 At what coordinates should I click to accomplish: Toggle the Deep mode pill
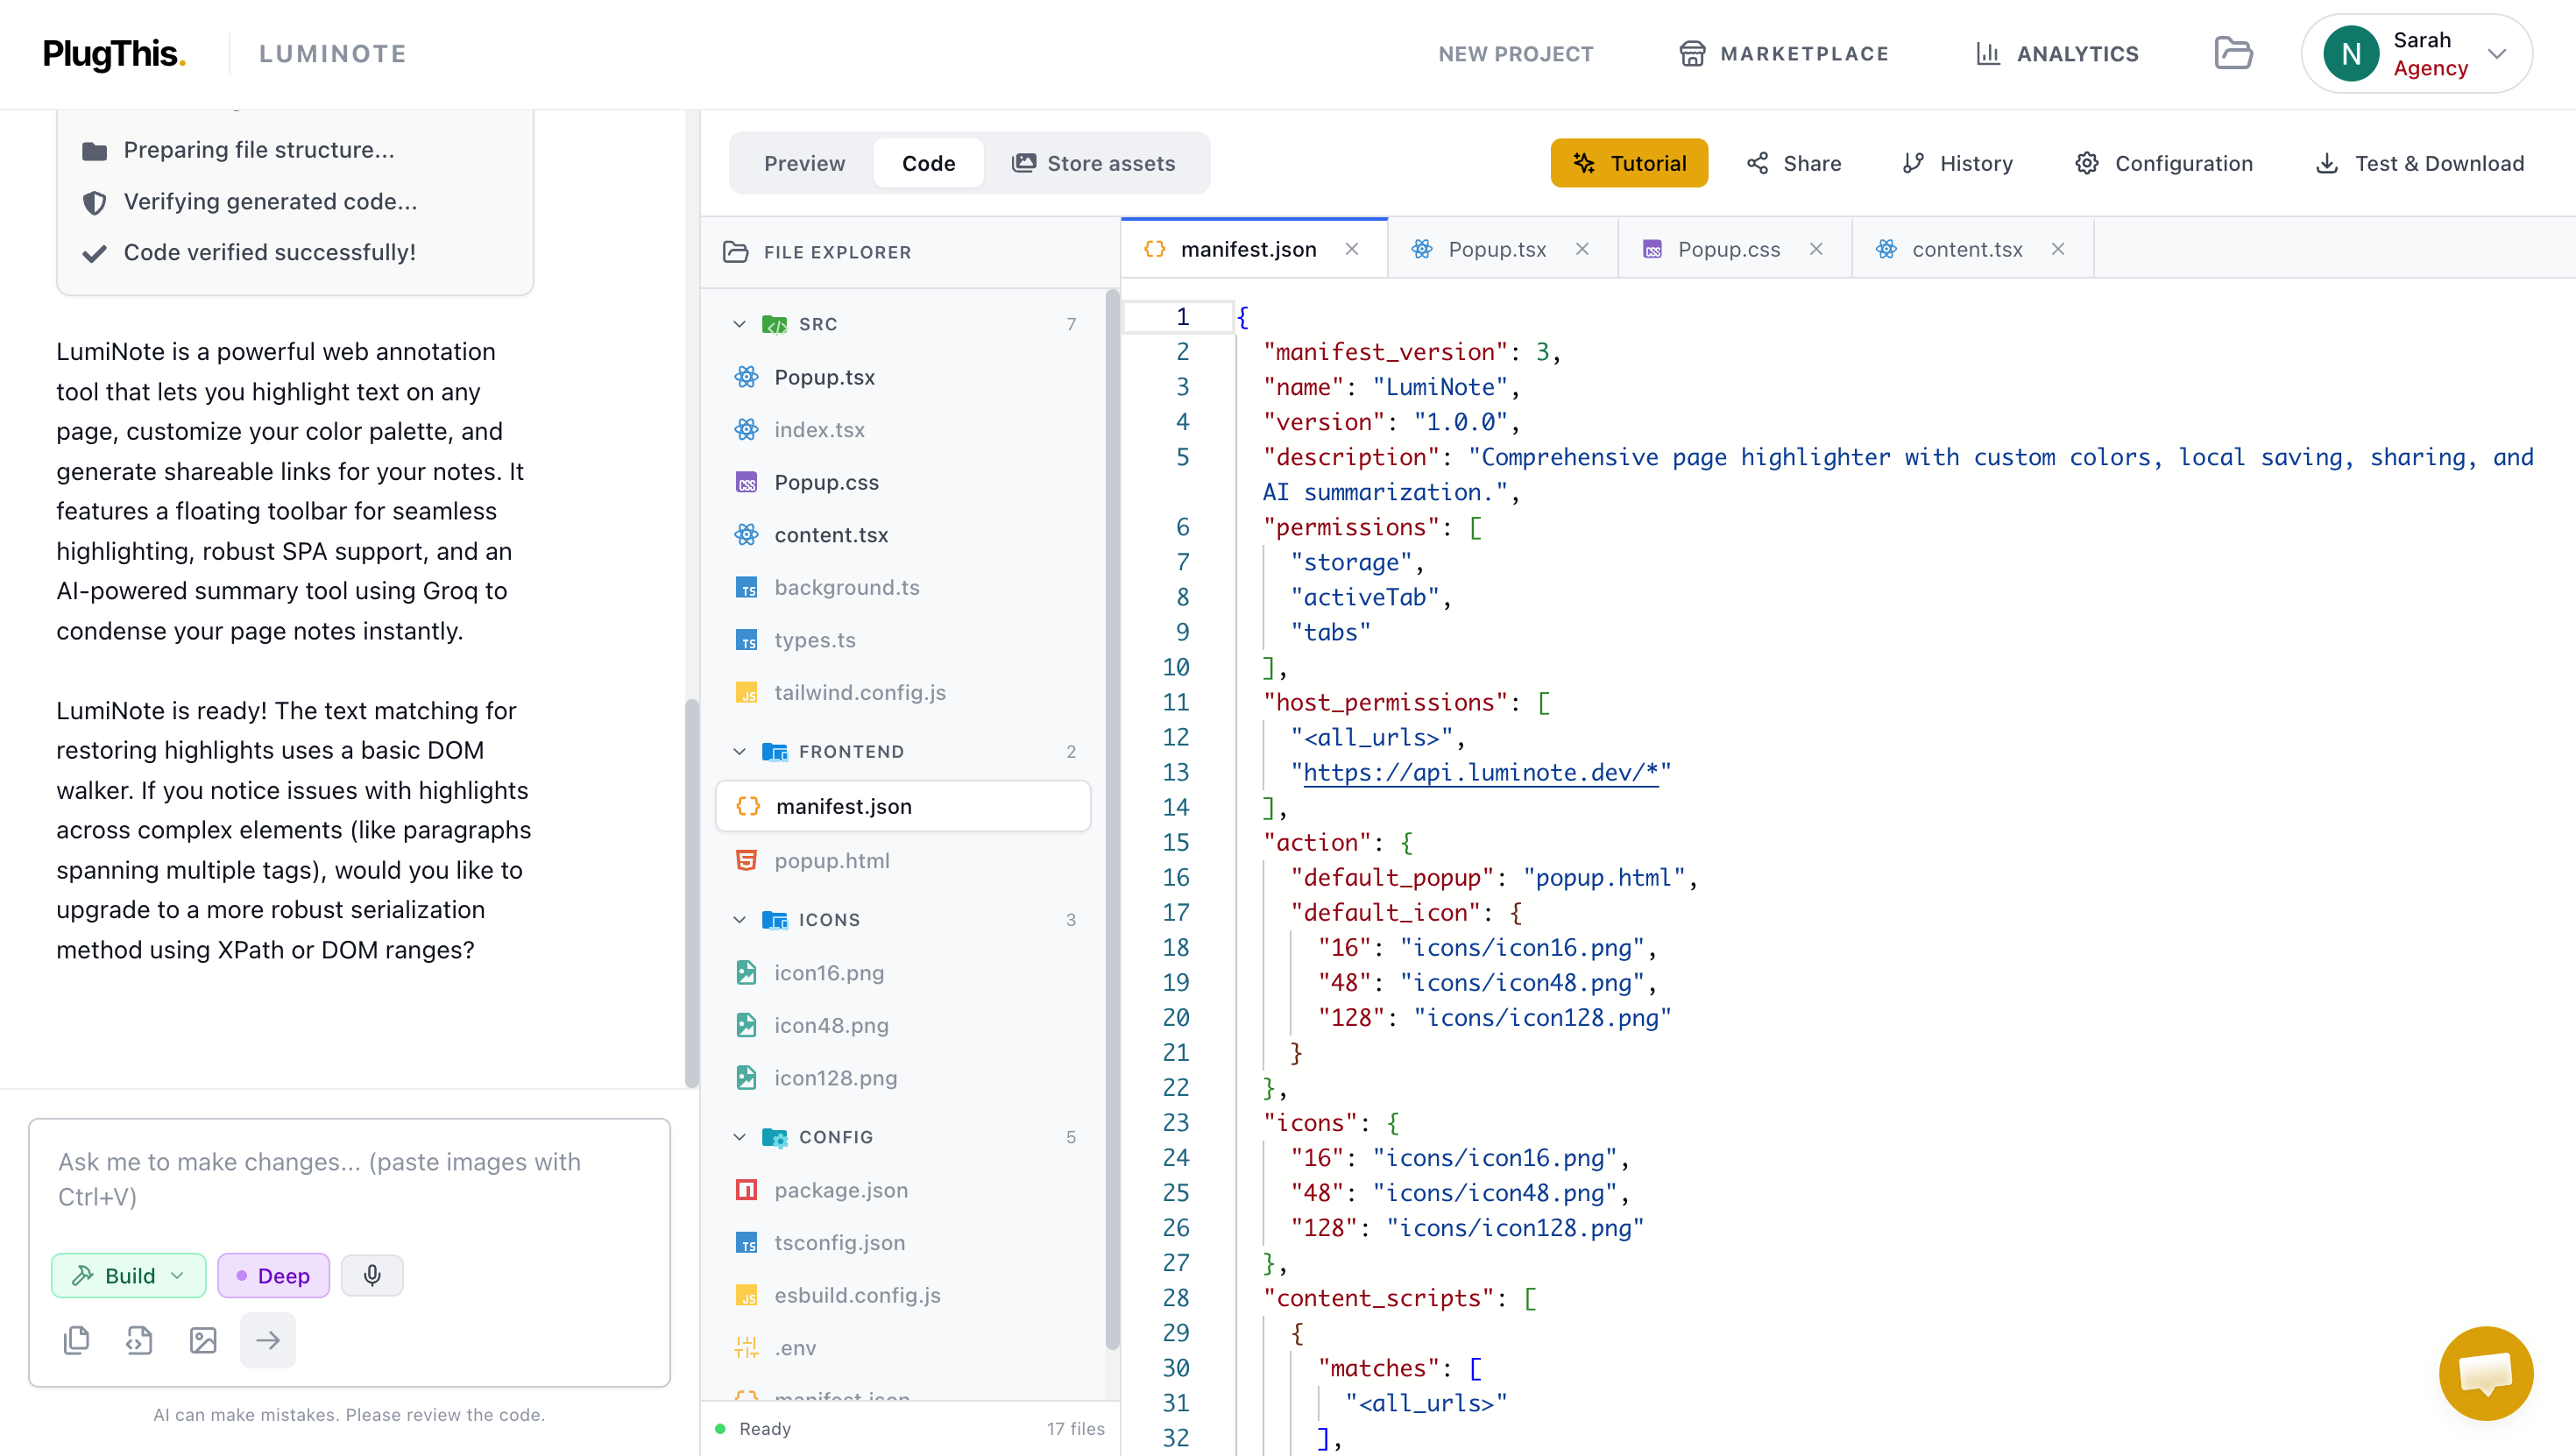(x=273, y=1275)
